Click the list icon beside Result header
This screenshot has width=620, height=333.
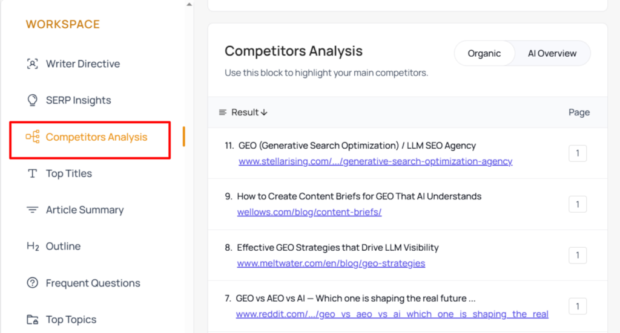[223, 112]
